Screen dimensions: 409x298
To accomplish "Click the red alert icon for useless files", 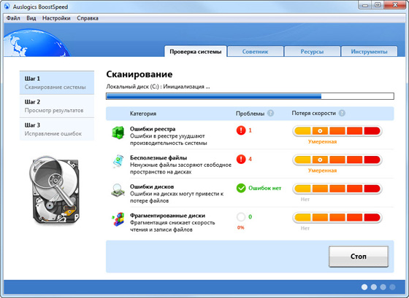I will tap(241, 159).
